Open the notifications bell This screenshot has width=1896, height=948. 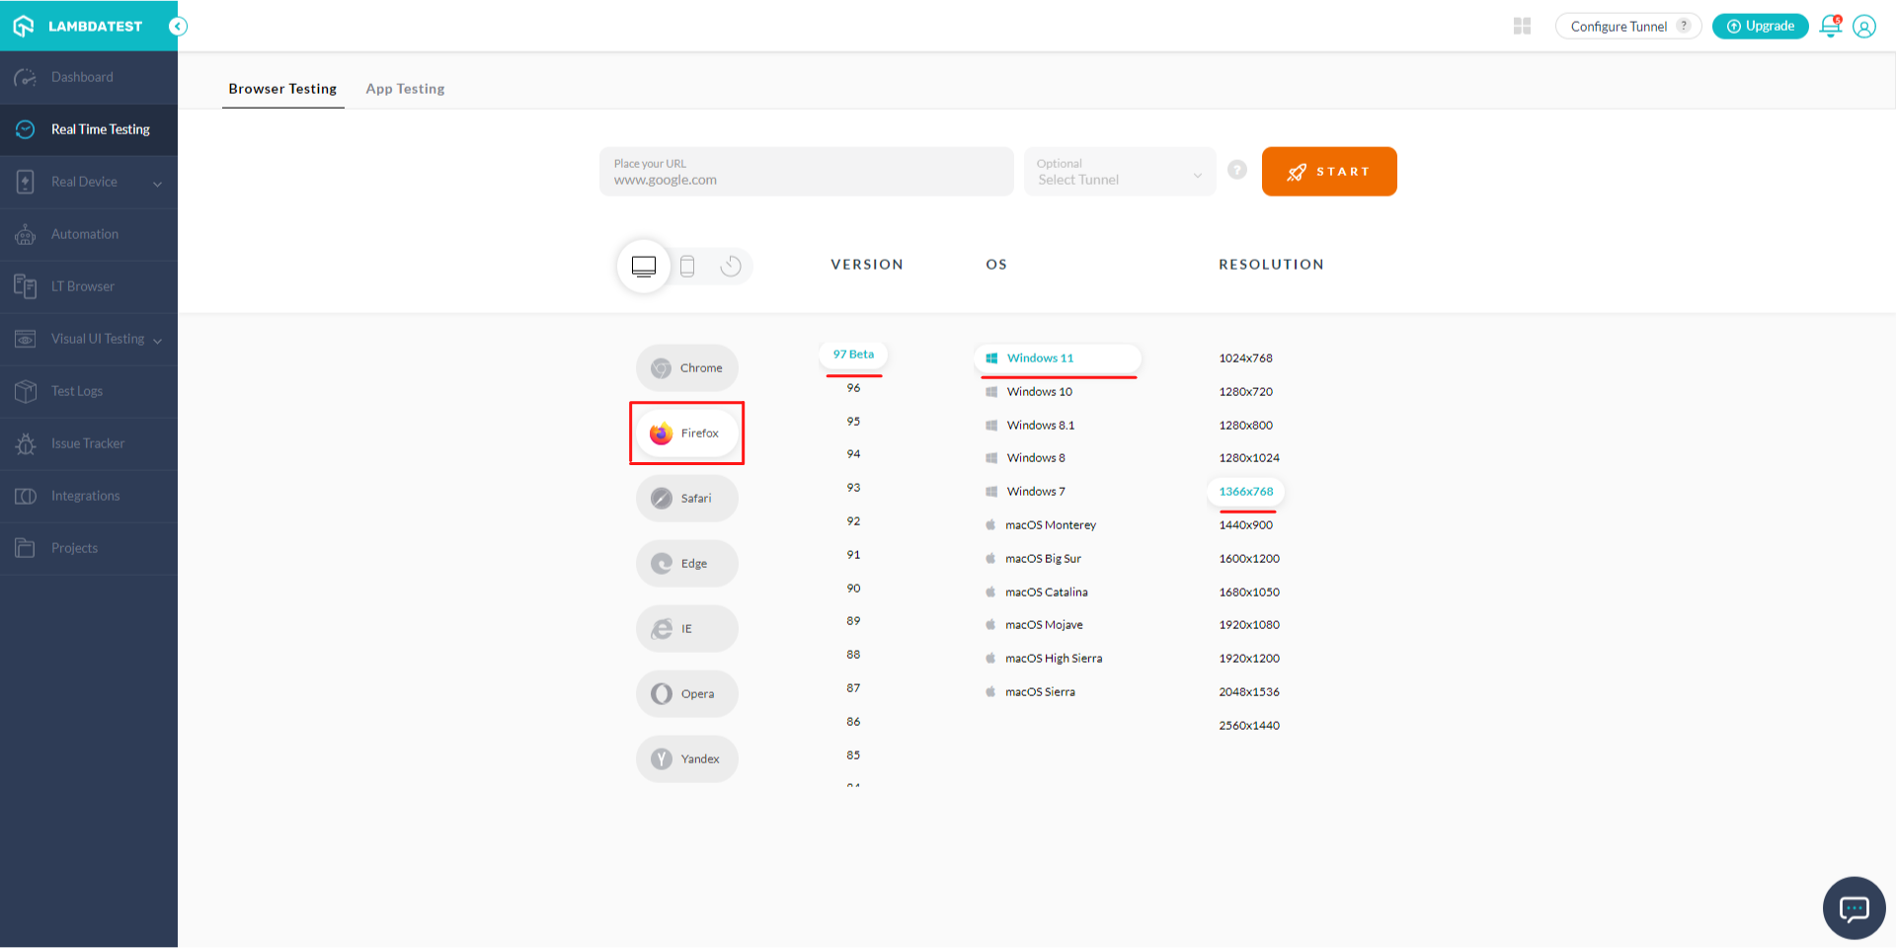(x=1830, y=27)
